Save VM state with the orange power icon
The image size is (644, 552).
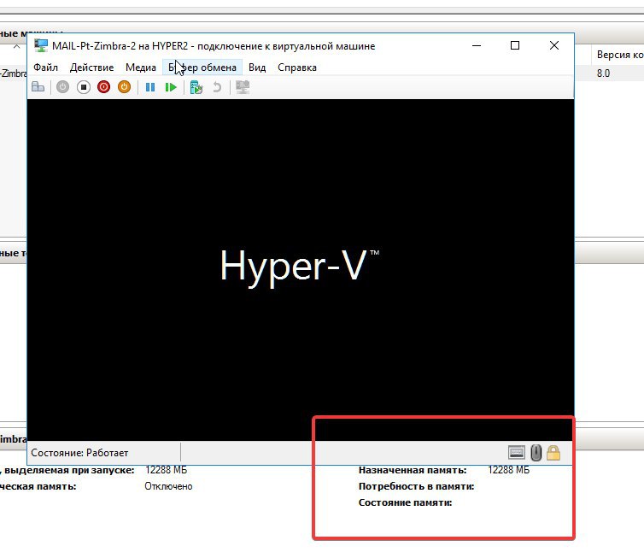click(x=125, y=87)
